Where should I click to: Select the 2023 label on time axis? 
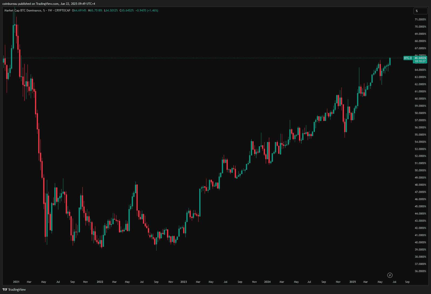pyautogui.click(x=184, y=282)
